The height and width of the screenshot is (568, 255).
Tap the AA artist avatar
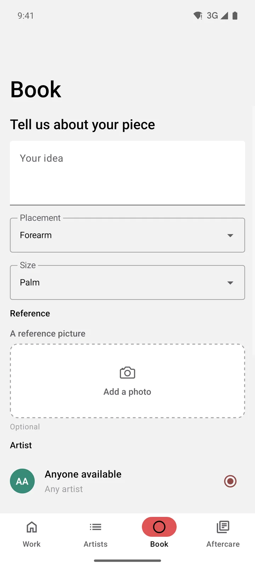pos(22,481)
